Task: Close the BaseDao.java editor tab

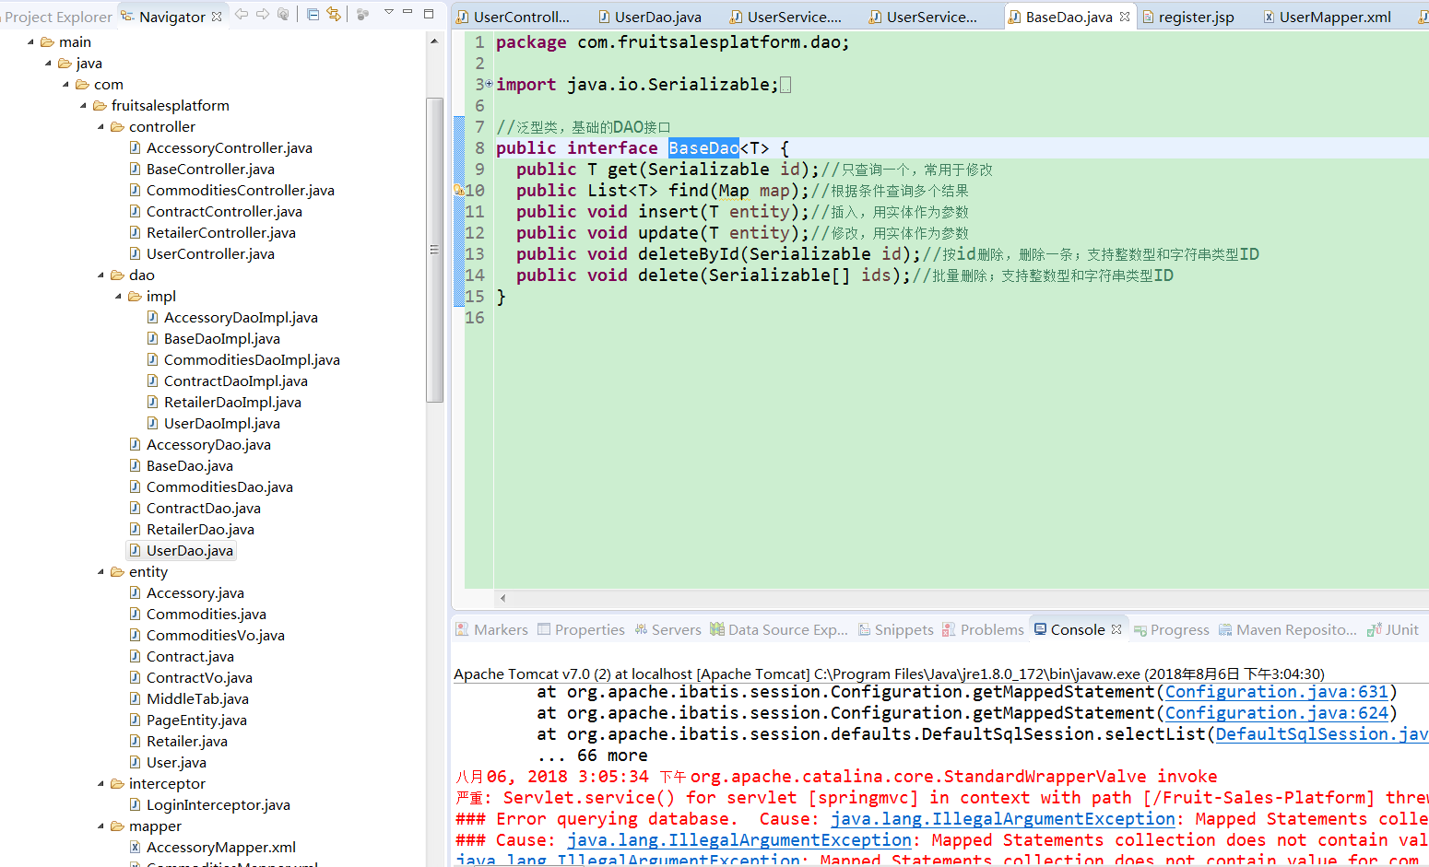Action: [1125, 17]
